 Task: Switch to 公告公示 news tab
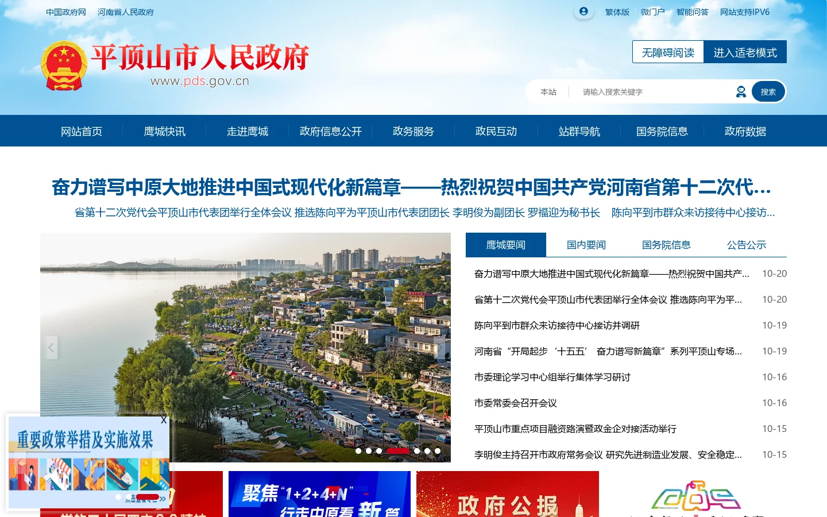(x=747, y=245)
